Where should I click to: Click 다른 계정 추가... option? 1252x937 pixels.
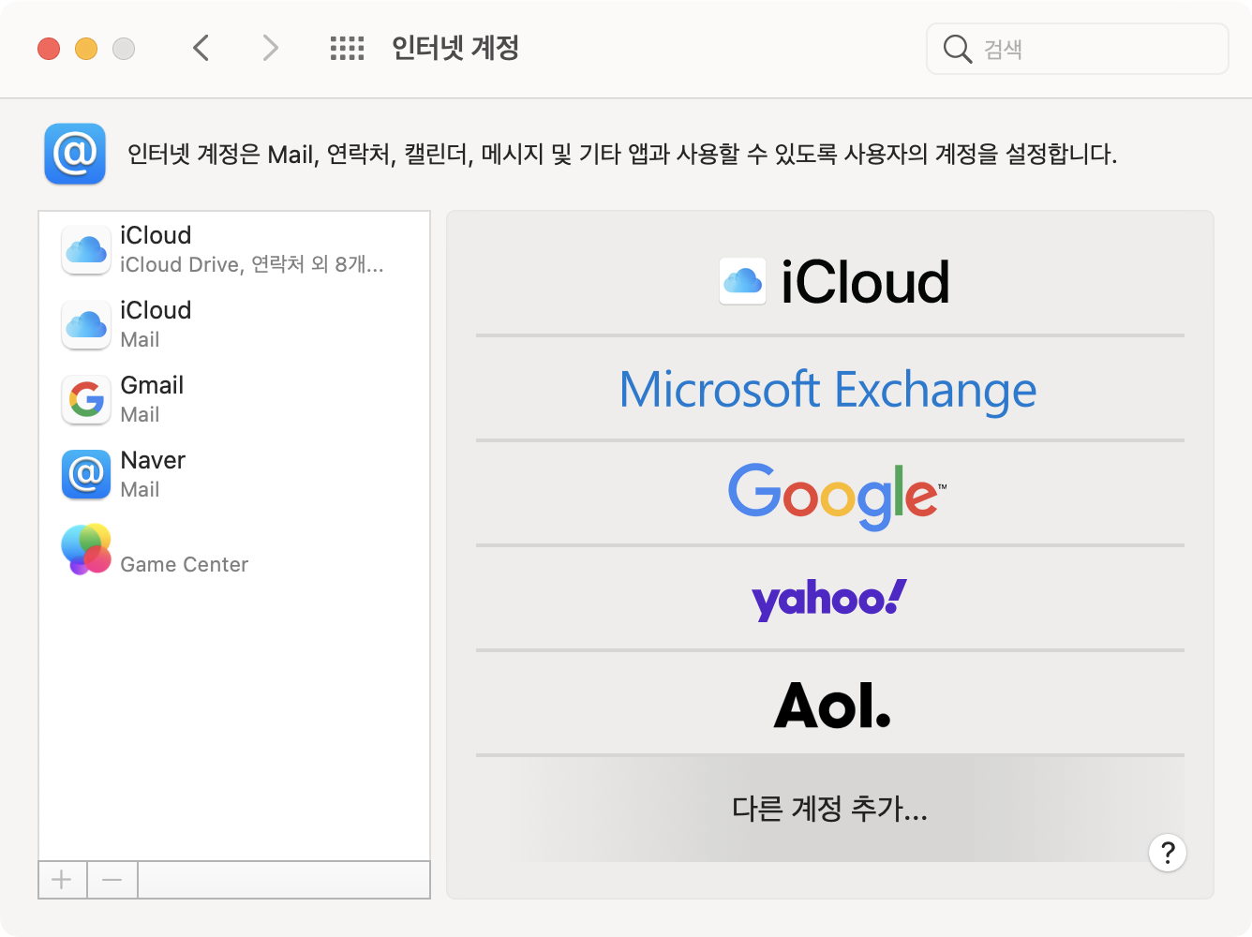[830, 809]
